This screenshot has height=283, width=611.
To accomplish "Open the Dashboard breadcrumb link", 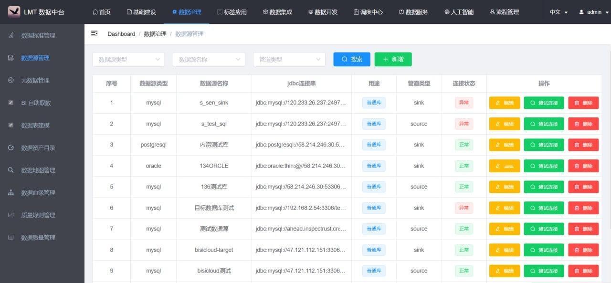I will (x=121, y=33).
